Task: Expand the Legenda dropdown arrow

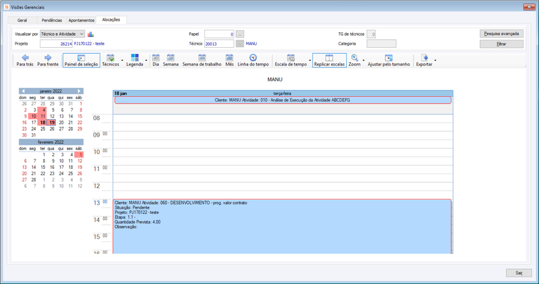Action: click(146, 61)
